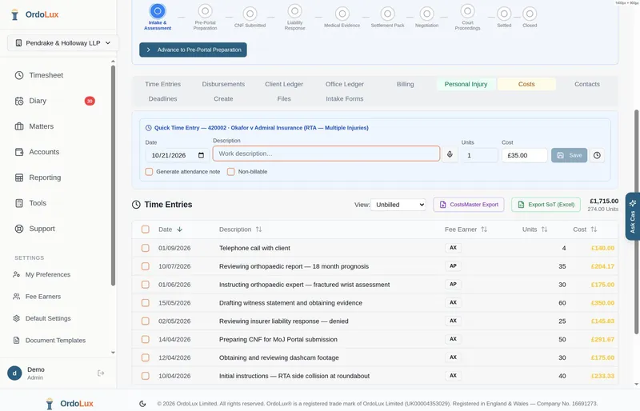
Task: Open the Contacts tab
Action: pyautogui.click(x=587, y=84)
